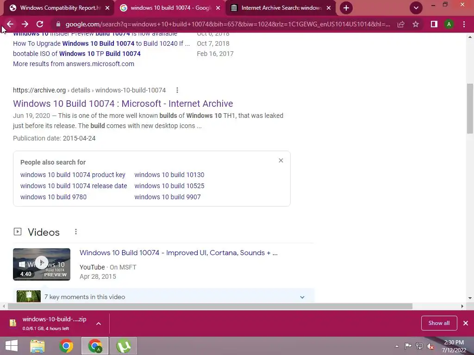Click the Videos section play-box icon
The image size is (474, 355).
click(x=18, y=232)
